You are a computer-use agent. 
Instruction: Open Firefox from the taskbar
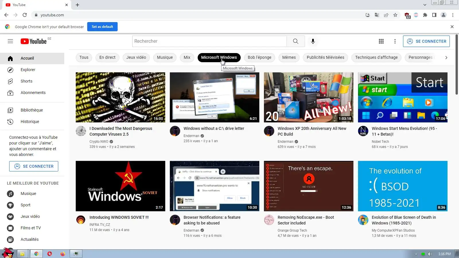click(x=63, y=254)
